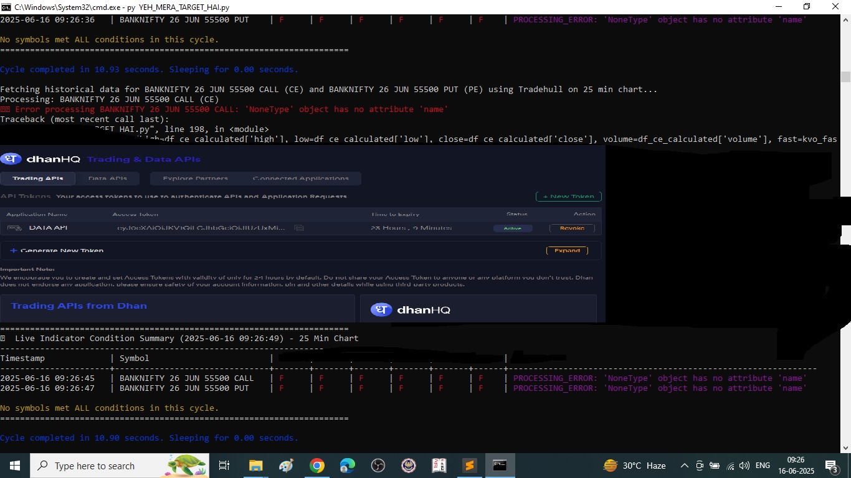Open Task View from the taskbar
Image resolution: width=851 pixels, height=478 pixels.
224,466
